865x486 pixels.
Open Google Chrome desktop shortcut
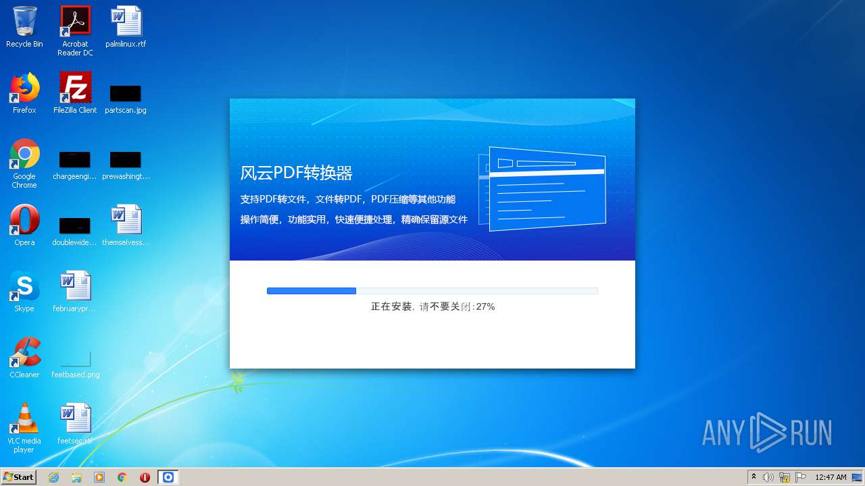pos(24,163)
